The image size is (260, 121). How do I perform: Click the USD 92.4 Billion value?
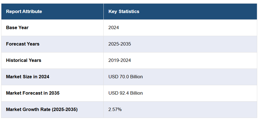coord(126,93)
